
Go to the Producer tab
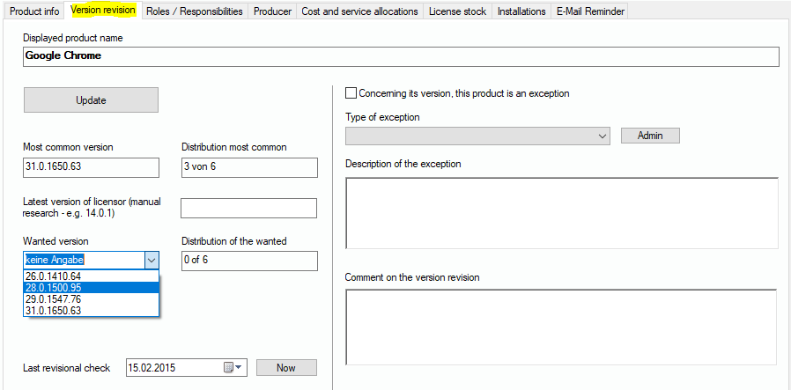coord(272,11)
